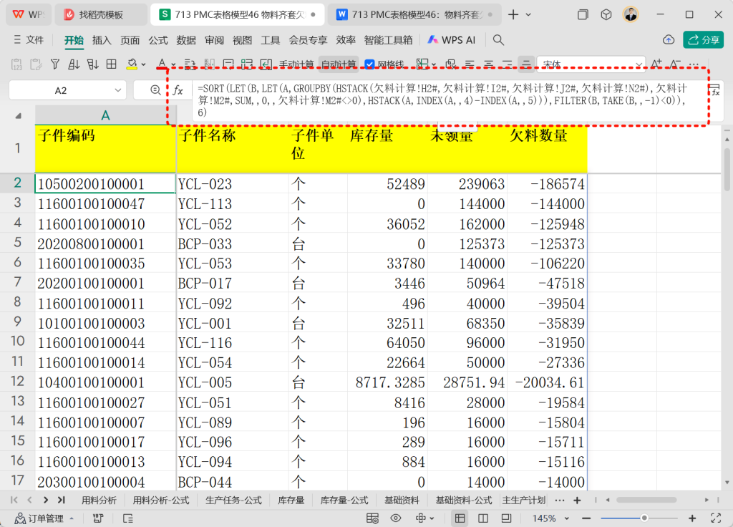The height and width of the screenshot is (527, 733).
Task: Sort descending using the Z-A icon
Action: pos(92,64)
